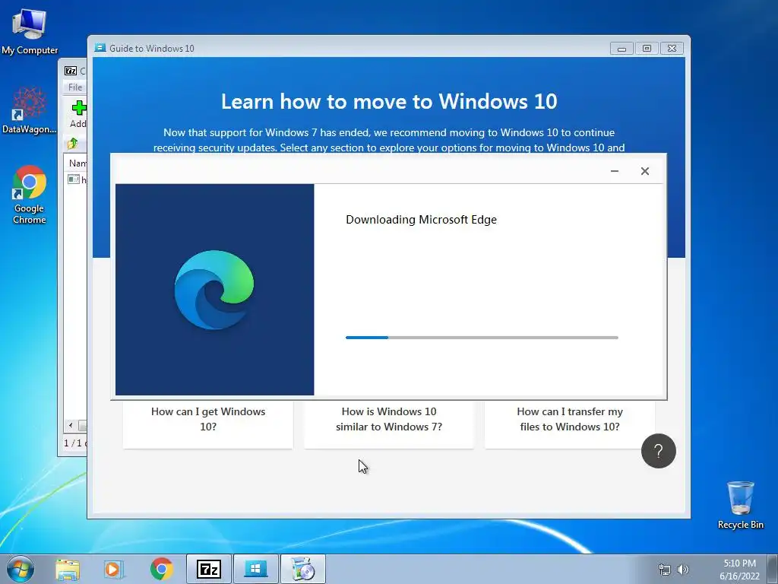Image resolution: width=778 pixels, height=584 pixels.
Task: Open the Recycle Bin
Action: tap(740, 505)
